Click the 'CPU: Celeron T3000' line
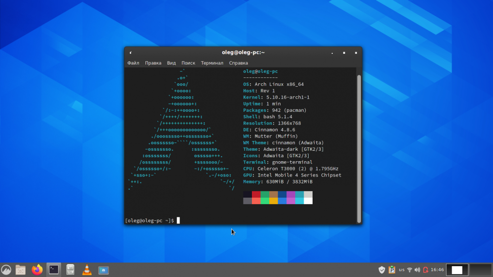Image resolution: width=493 pixels, height=277 pixels. [290, 169]
